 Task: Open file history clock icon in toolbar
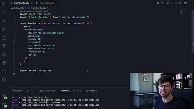click(x=163, y=3)
